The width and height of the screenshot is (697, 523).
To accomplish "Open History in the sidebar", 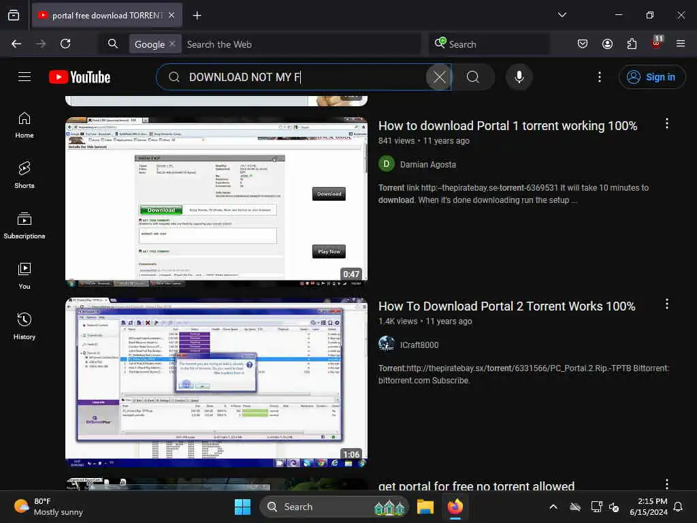I will point(25,326).
